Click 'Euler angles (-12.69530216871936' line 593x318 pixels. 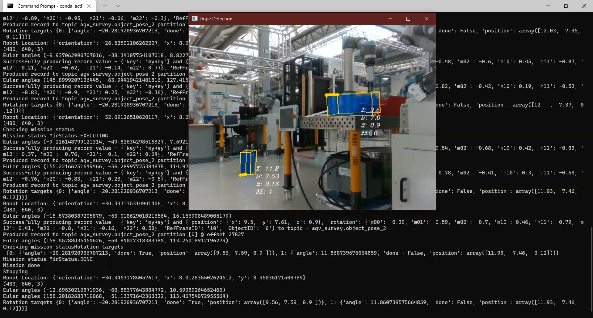pos(114,290)
